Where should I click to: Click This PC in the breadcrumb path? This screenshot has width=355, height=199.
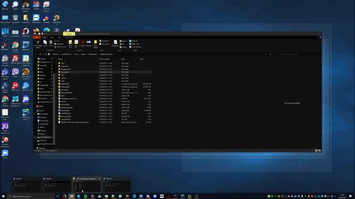coord(55,54)
